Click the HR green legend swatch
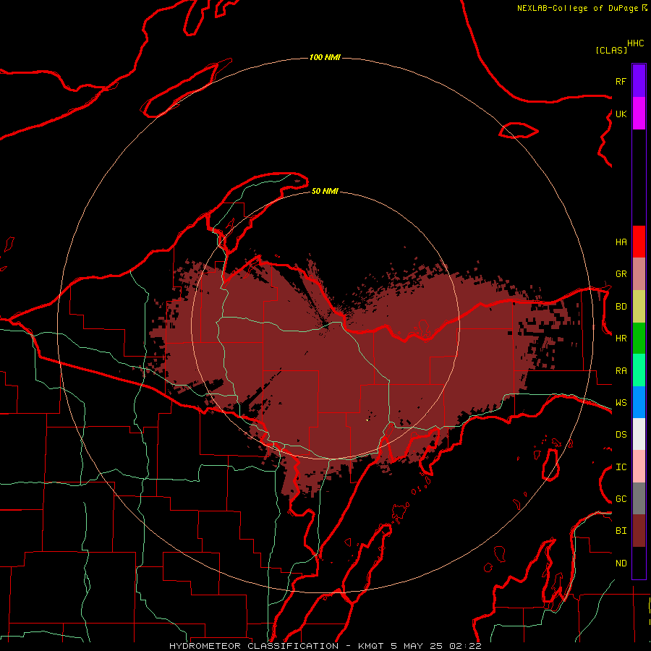 click(x=639, y=339)
